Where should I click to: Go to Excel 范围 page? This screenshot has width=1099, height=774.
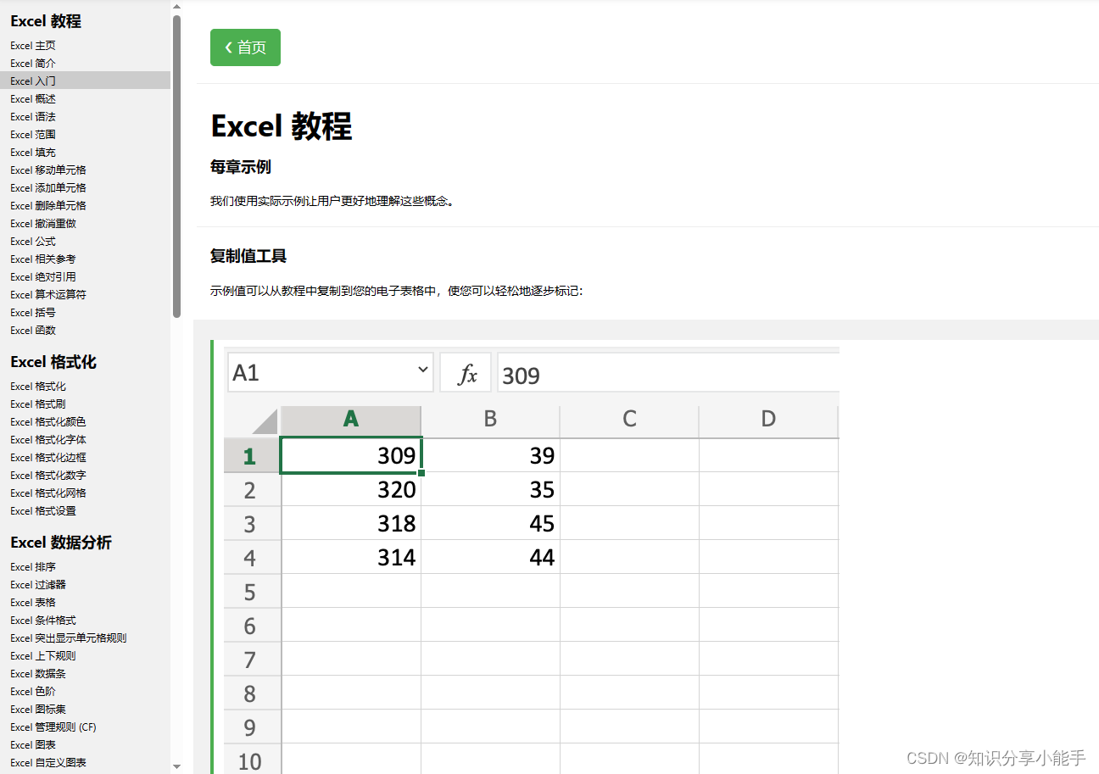[33, 135]
